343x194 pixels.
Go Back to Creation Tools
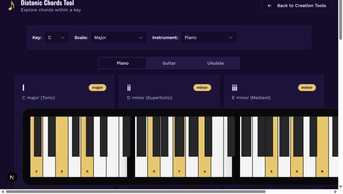click(296, 6)
